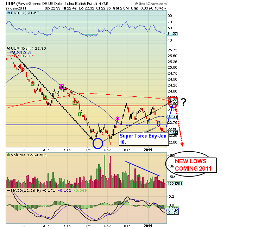Image resolution: width=271 pixels, height=229 pixels.
Task: Click the Op 22.33 open price
Action: click(52, 8)
